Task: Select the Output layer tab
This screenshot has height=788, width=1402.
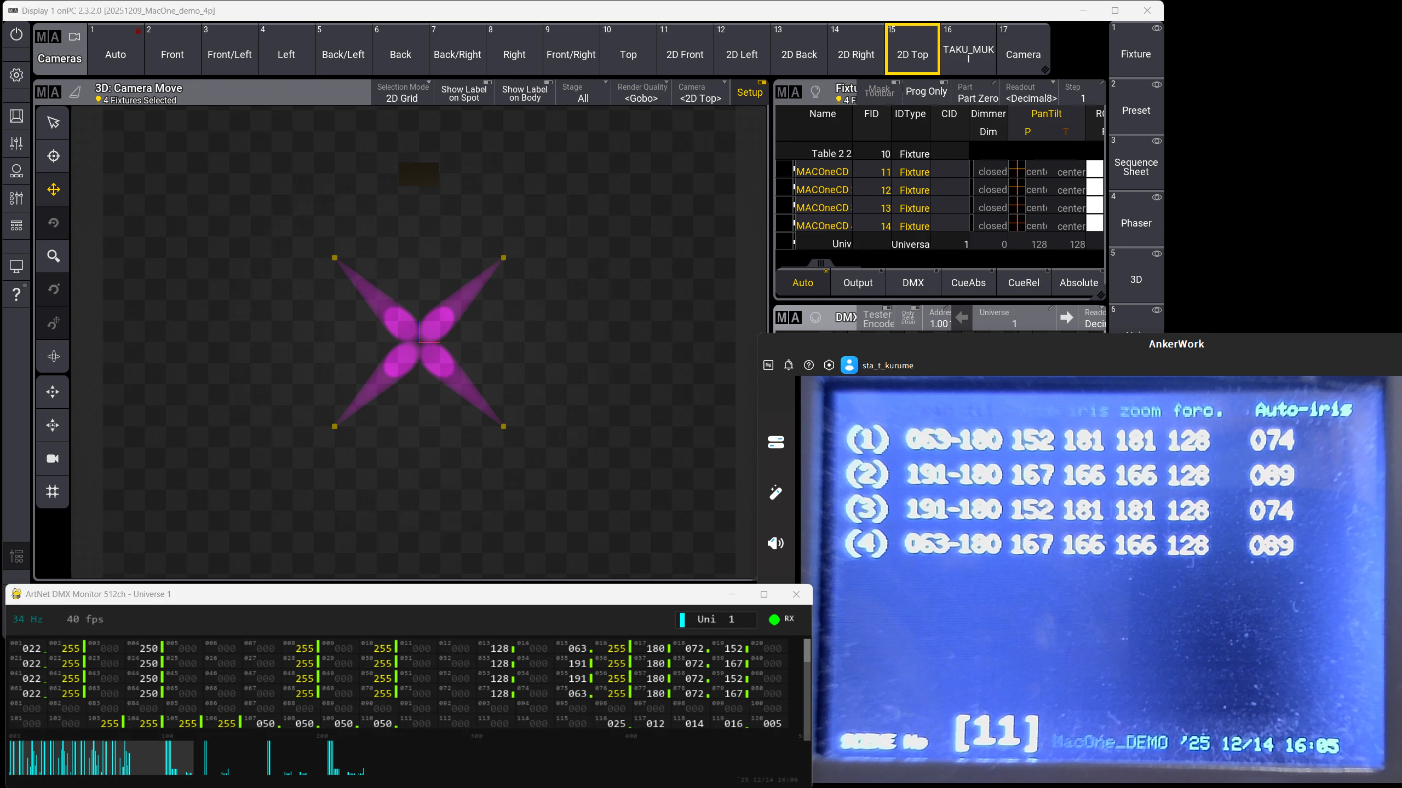Action: coord(858,282)
